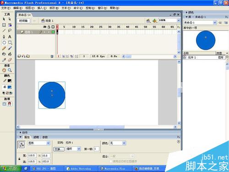Click the Insert Layer Folder icon

pos(28,56)
